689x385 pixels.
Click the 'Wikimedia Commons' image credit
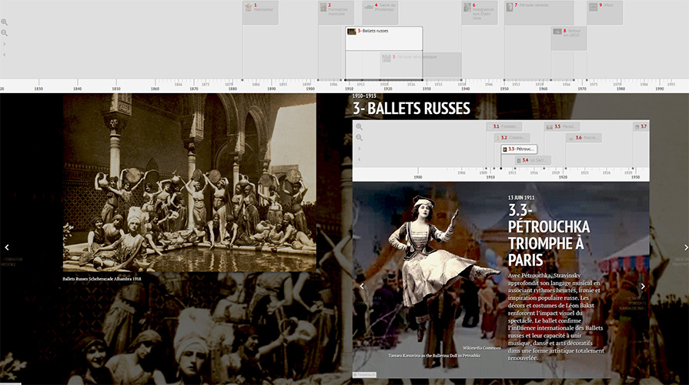(482, 347)
